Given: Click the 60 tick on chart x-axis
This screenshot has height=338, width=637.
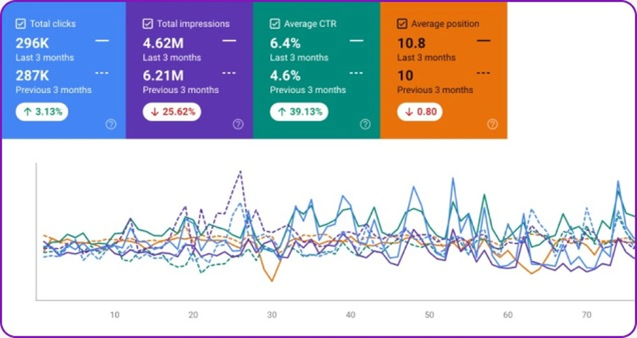Looking at the screenshot, I should [508, 315].
